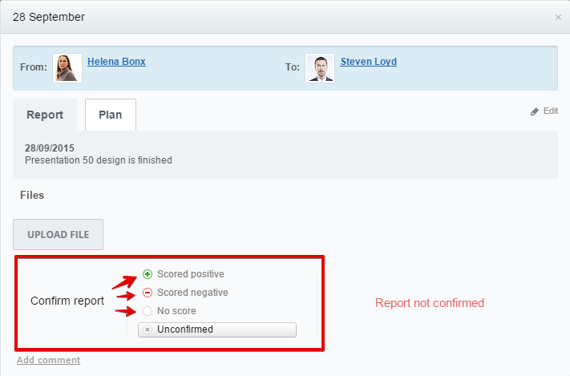Click the Report not confirmed status text

tap(430, 303)
